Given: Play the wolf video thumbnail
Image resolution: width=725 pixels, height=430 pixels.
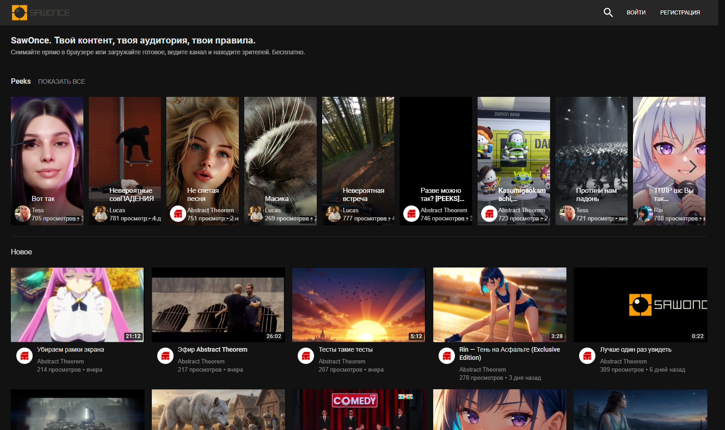Looking at the screenshot, I should 218,410.
